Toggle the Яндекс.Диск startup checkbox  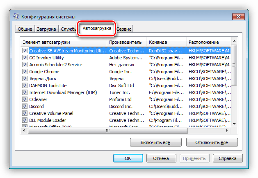click(25, 79)
